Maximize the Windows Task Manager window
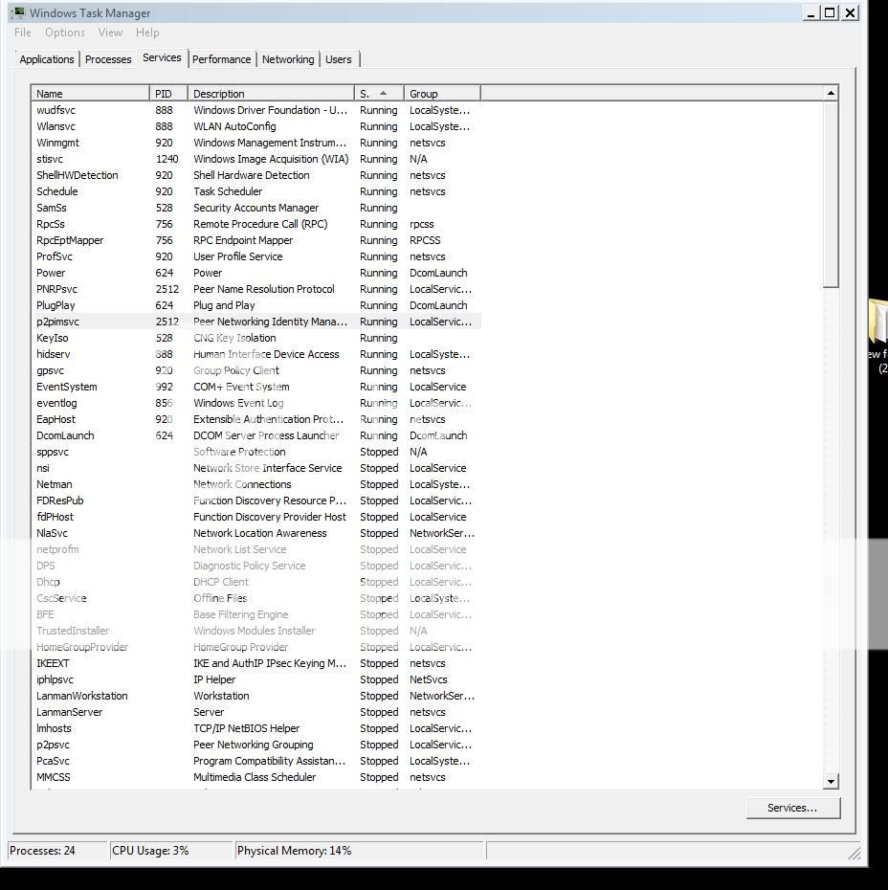 click(x=830, y=12)
